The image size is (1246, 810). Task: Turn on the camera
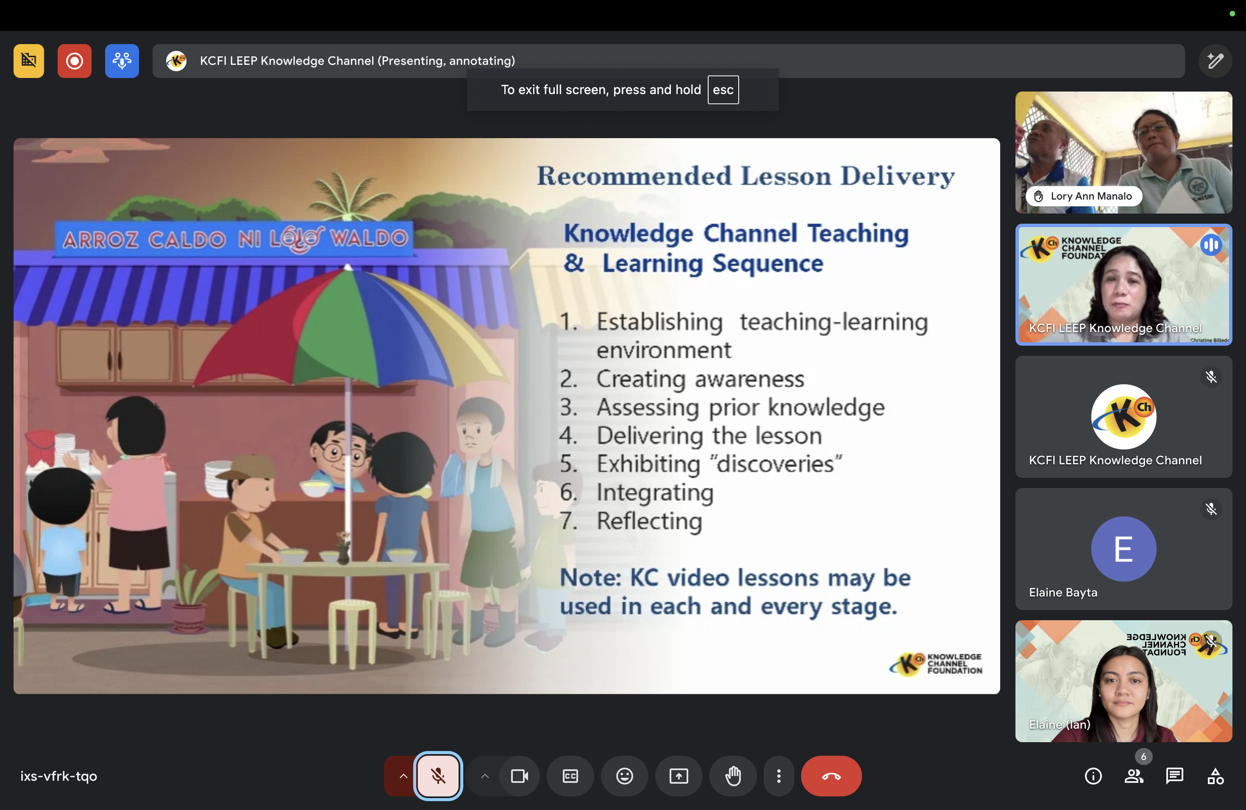pos(519,776)
